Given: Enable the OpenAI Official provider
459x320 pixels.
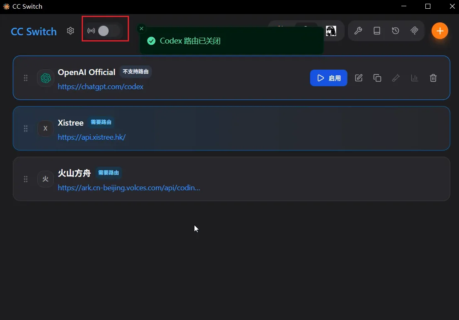Looking at the screenshot, I should [329, 78].
